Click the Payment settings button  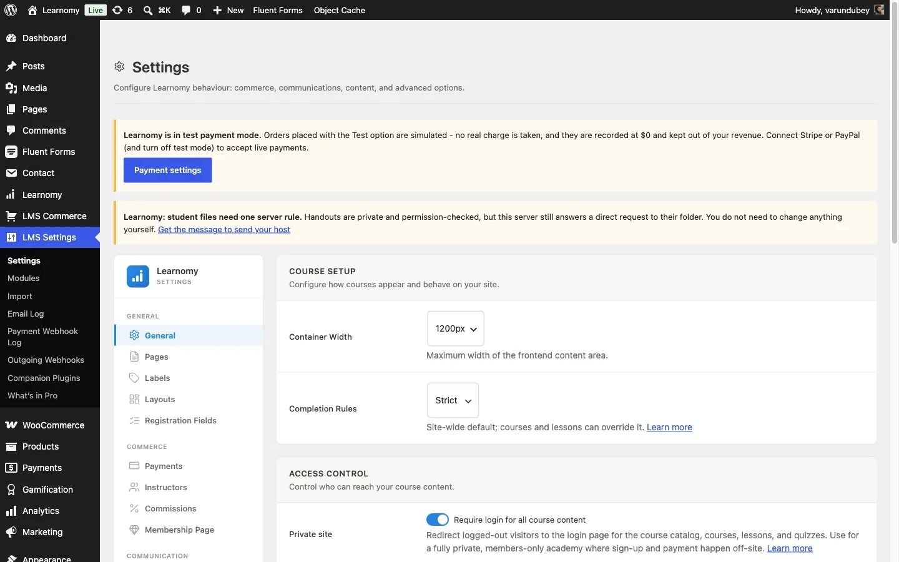pos(168,170)
